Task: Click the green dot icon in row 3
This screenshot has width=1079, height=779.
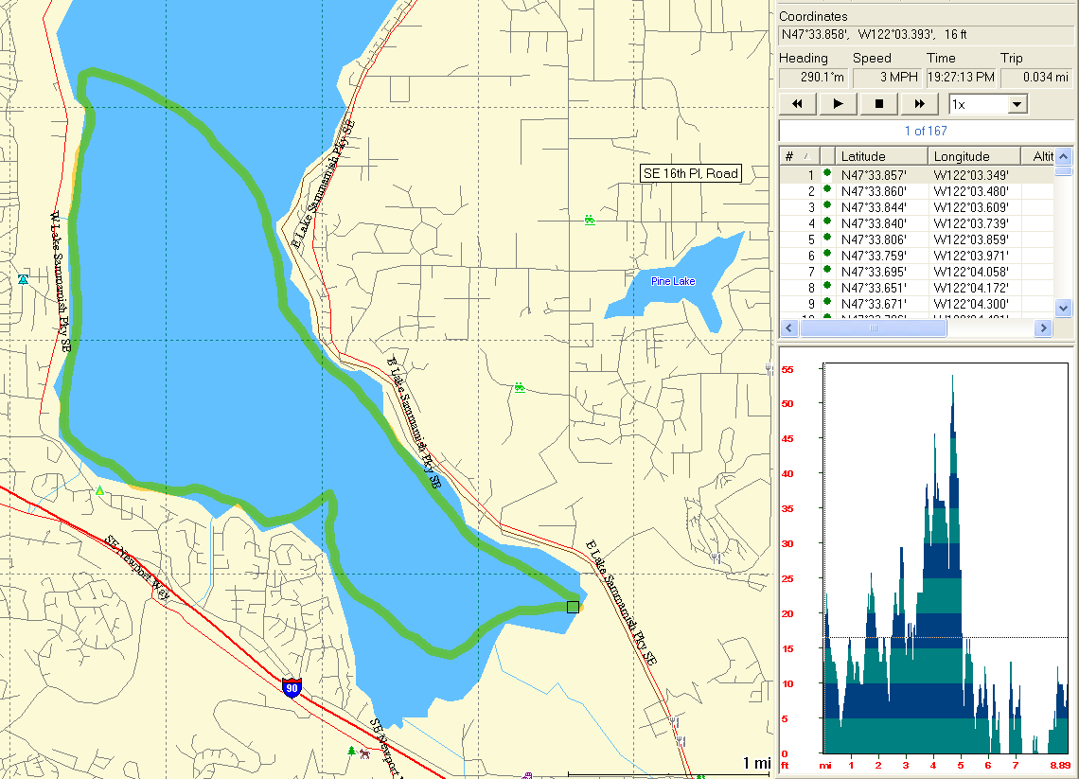Action: coord(827,206)
